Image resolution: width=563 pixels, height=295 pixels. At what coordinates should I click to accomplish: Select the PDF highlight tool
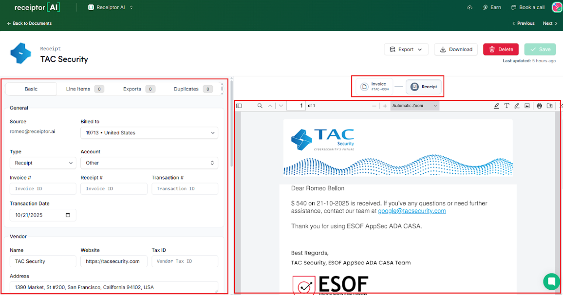[x=496, y=106]
